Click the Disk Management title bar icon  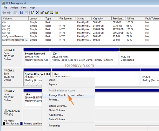click(x=3, y=3)
